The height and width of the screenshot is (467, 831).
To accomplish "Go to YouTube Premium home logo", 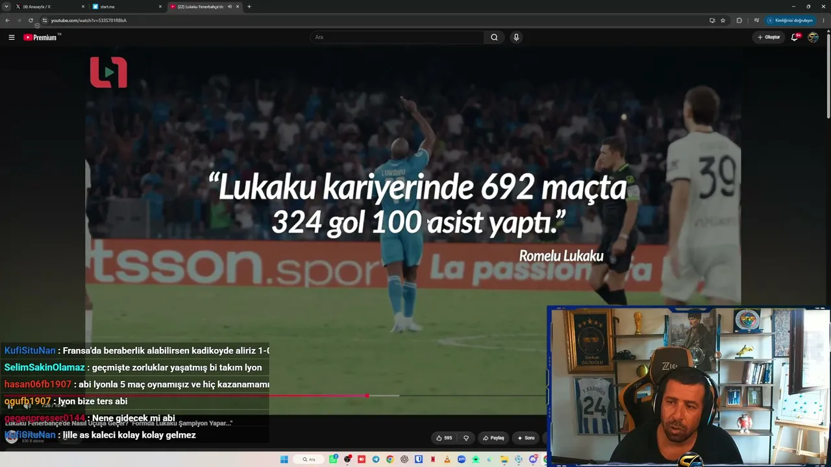I will tap(41, 38).
